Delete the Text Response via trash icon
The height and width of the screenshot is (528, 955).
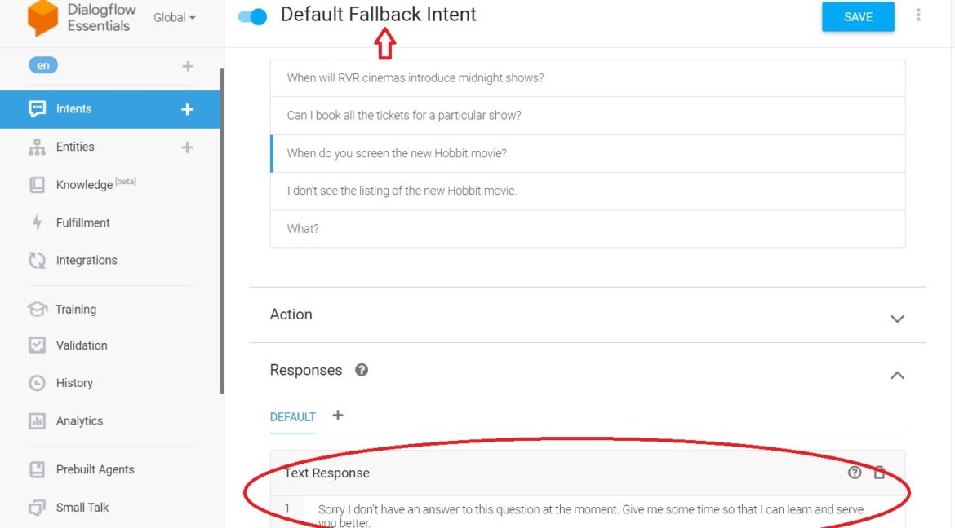[x=879, y=472]
